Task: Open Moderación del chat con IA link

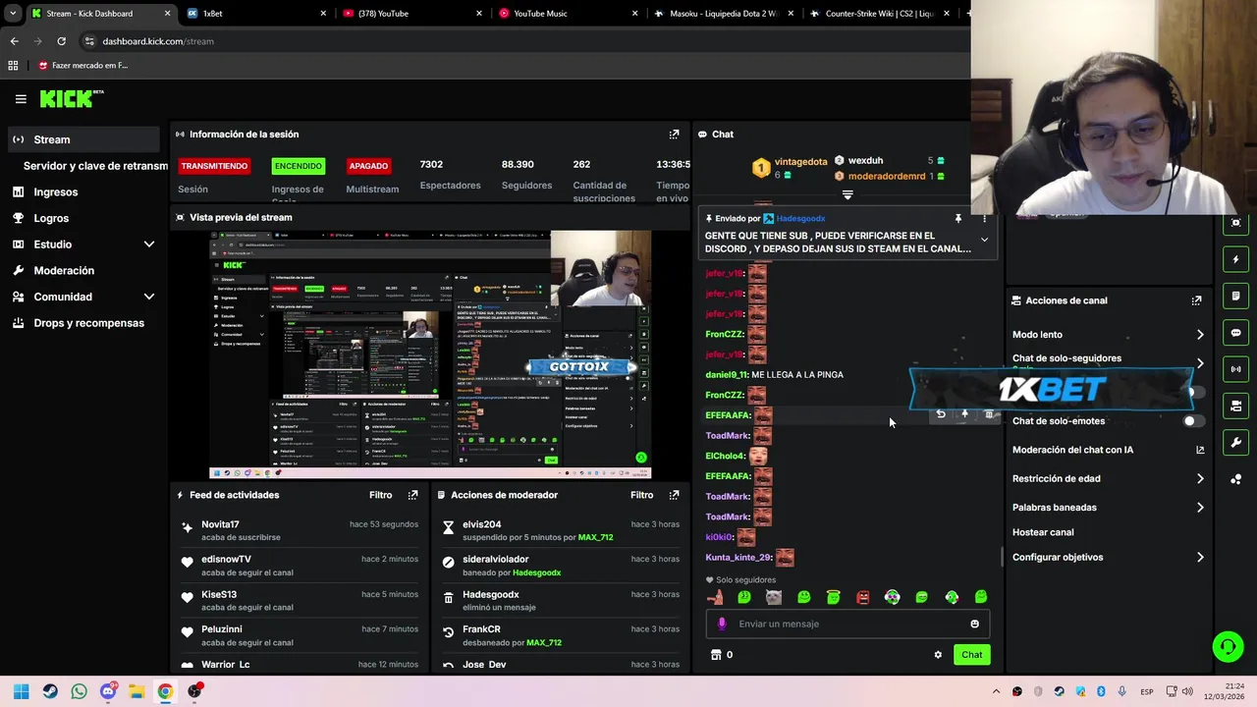Action: [x=1108, y=450]
